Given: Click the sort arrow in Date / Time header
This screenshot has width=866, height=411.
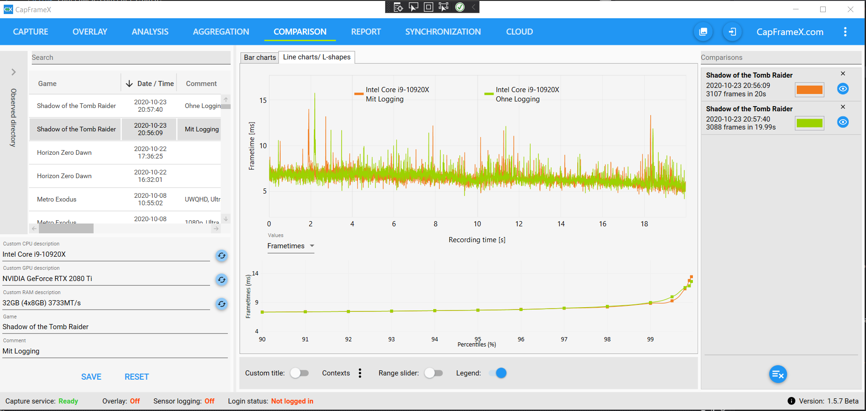Looking at the screenshot, I should click(x=129, y=84).
